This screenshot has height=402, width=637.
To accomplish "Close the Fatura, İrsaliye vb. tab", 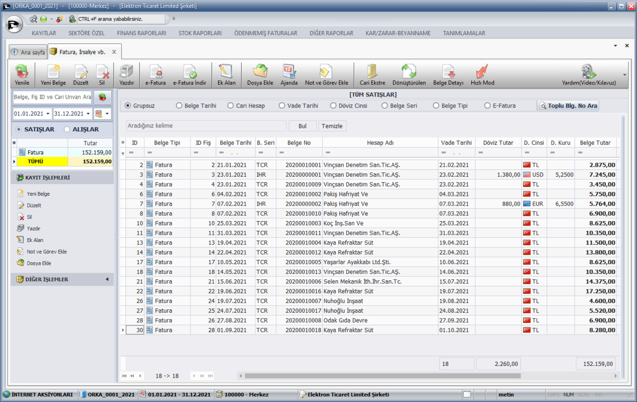I will pyautogui.click(x=114, y=52).
